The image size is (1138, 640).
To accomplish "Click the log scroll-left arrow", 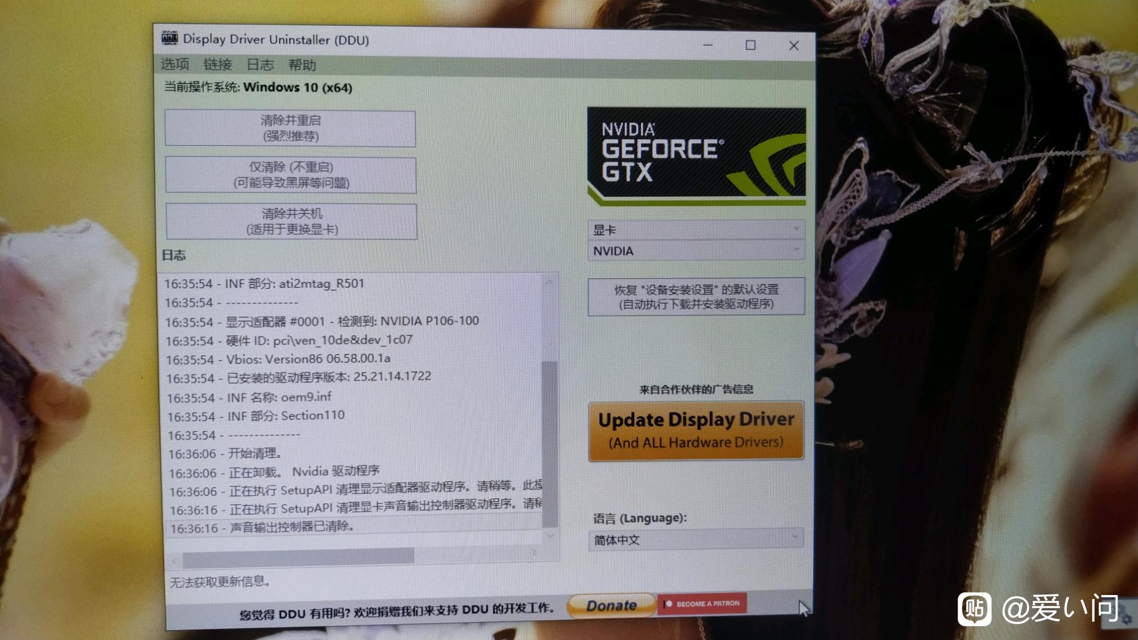I will (175, 561).
